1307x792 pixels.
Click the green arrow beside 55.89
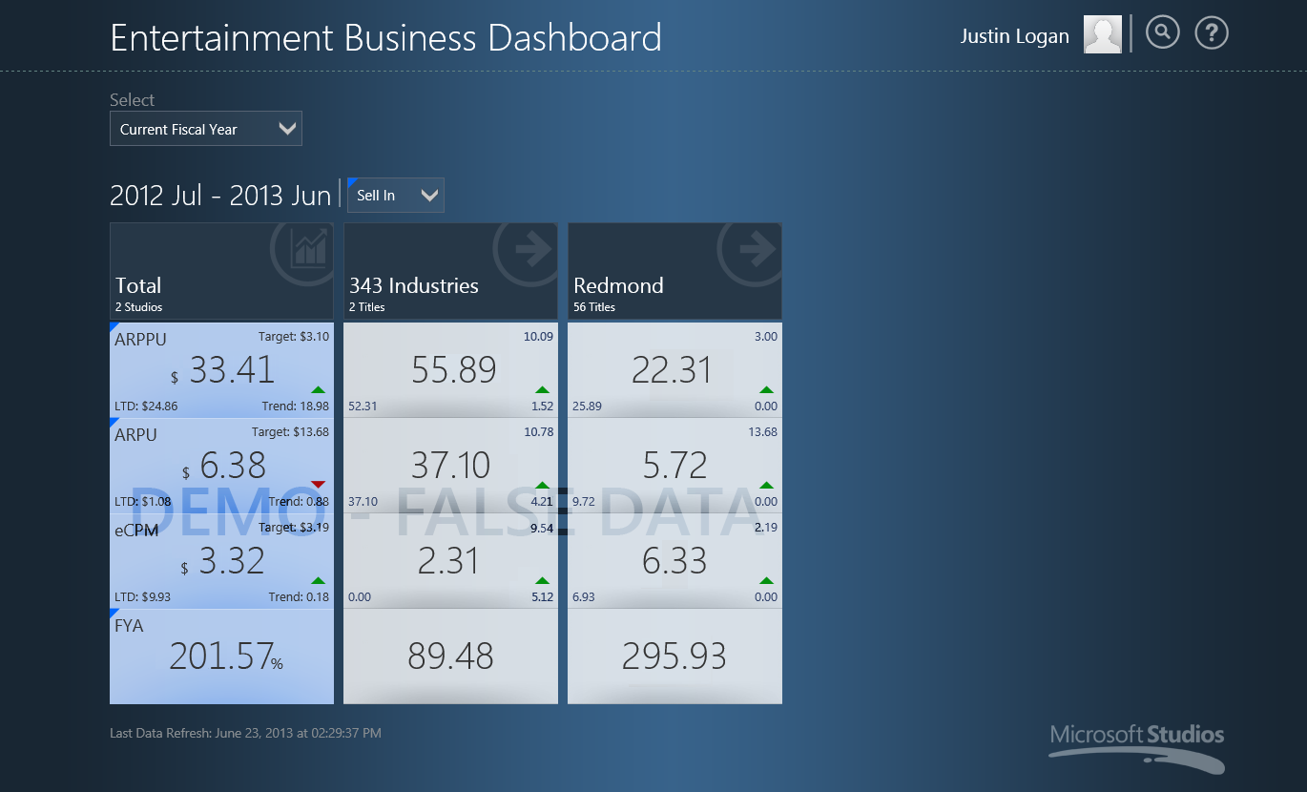(x=542, y=389)
